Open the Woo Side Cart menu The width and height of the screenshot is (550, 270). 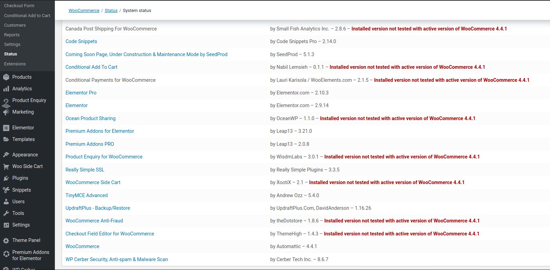point(27,166)
